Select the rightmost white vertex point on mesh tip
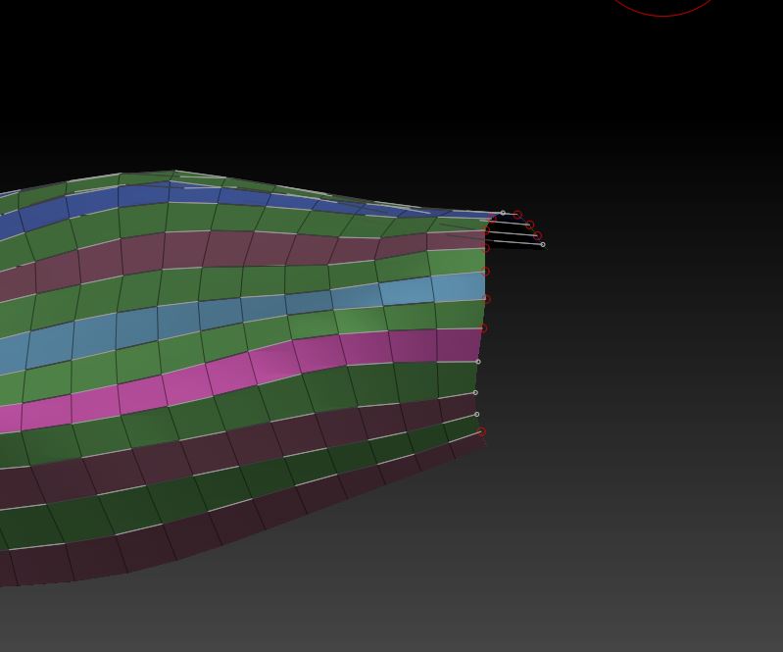 543,244
